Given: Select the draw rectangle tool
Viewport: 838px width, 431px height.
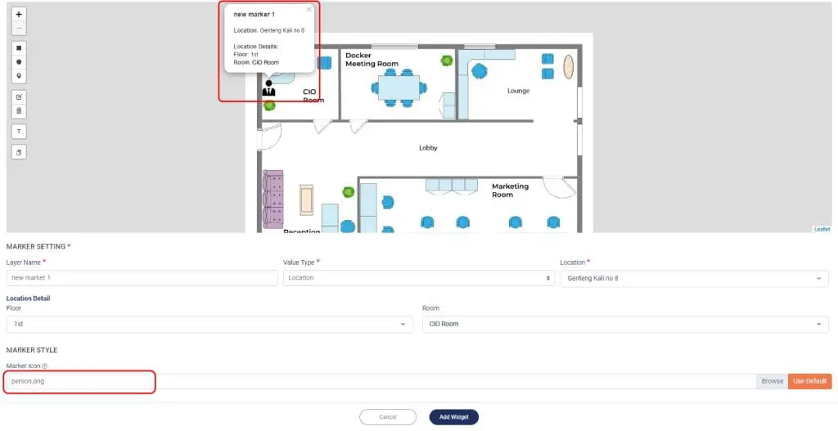Looking at the screenshot, I should [20, 47].
